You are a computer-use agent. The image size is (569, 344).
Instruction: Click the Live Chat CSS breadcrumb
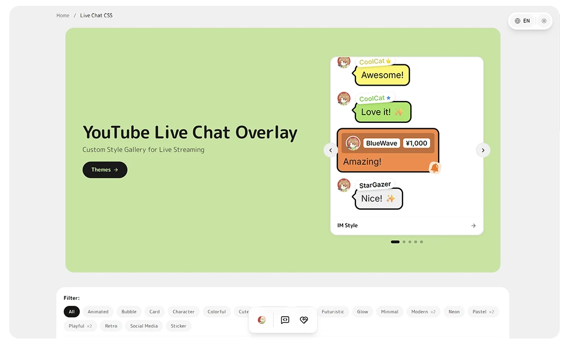coord(96,15)
